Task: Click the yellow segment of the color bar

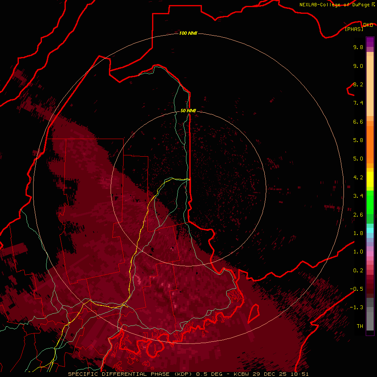Action: coord(370,179)
